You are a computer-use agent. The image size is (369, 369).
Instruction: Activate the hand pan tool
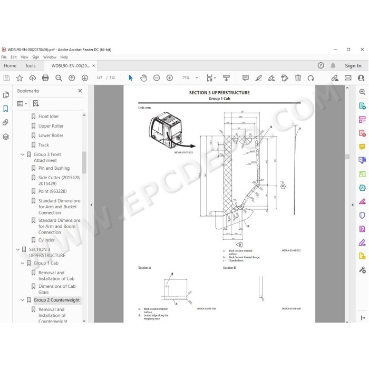point(143,78)
